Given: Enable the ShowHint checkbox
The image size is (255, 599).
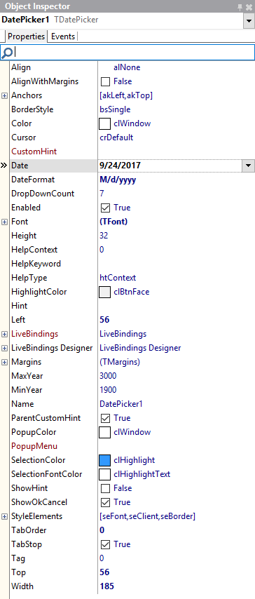Looking at the screenshot, I should pyautogui.click(x=105, y=489).
